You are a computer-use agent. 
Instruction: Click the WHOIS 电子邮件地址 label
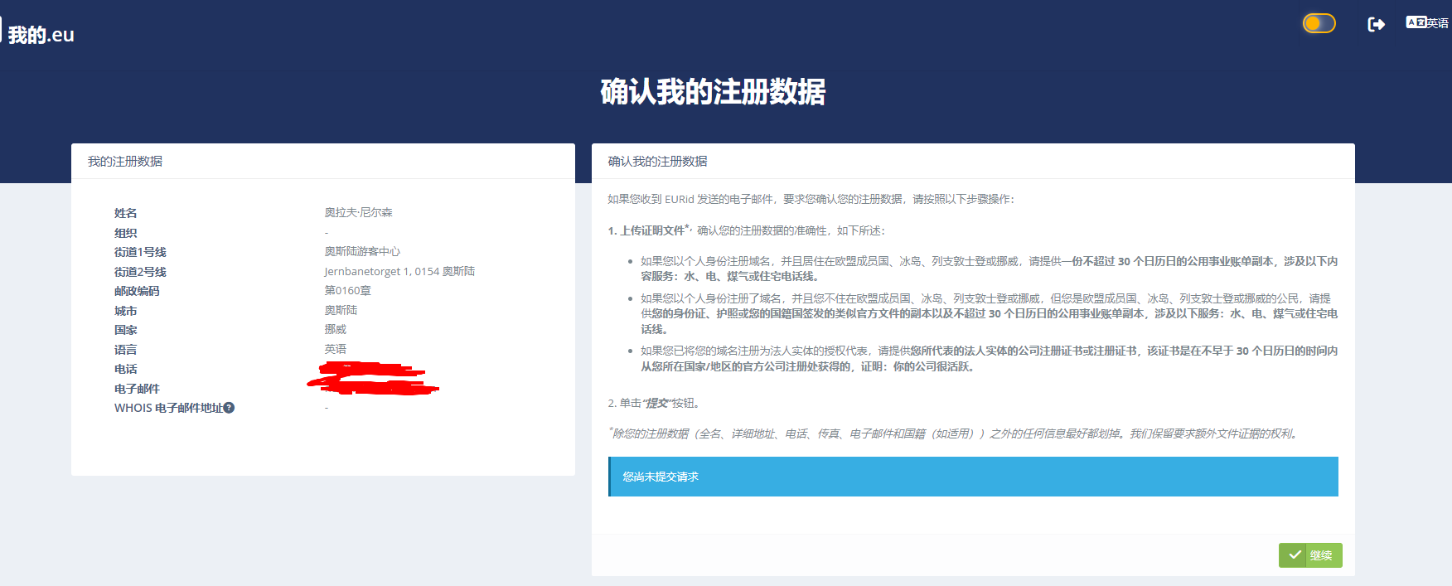[x=168, y=408]
